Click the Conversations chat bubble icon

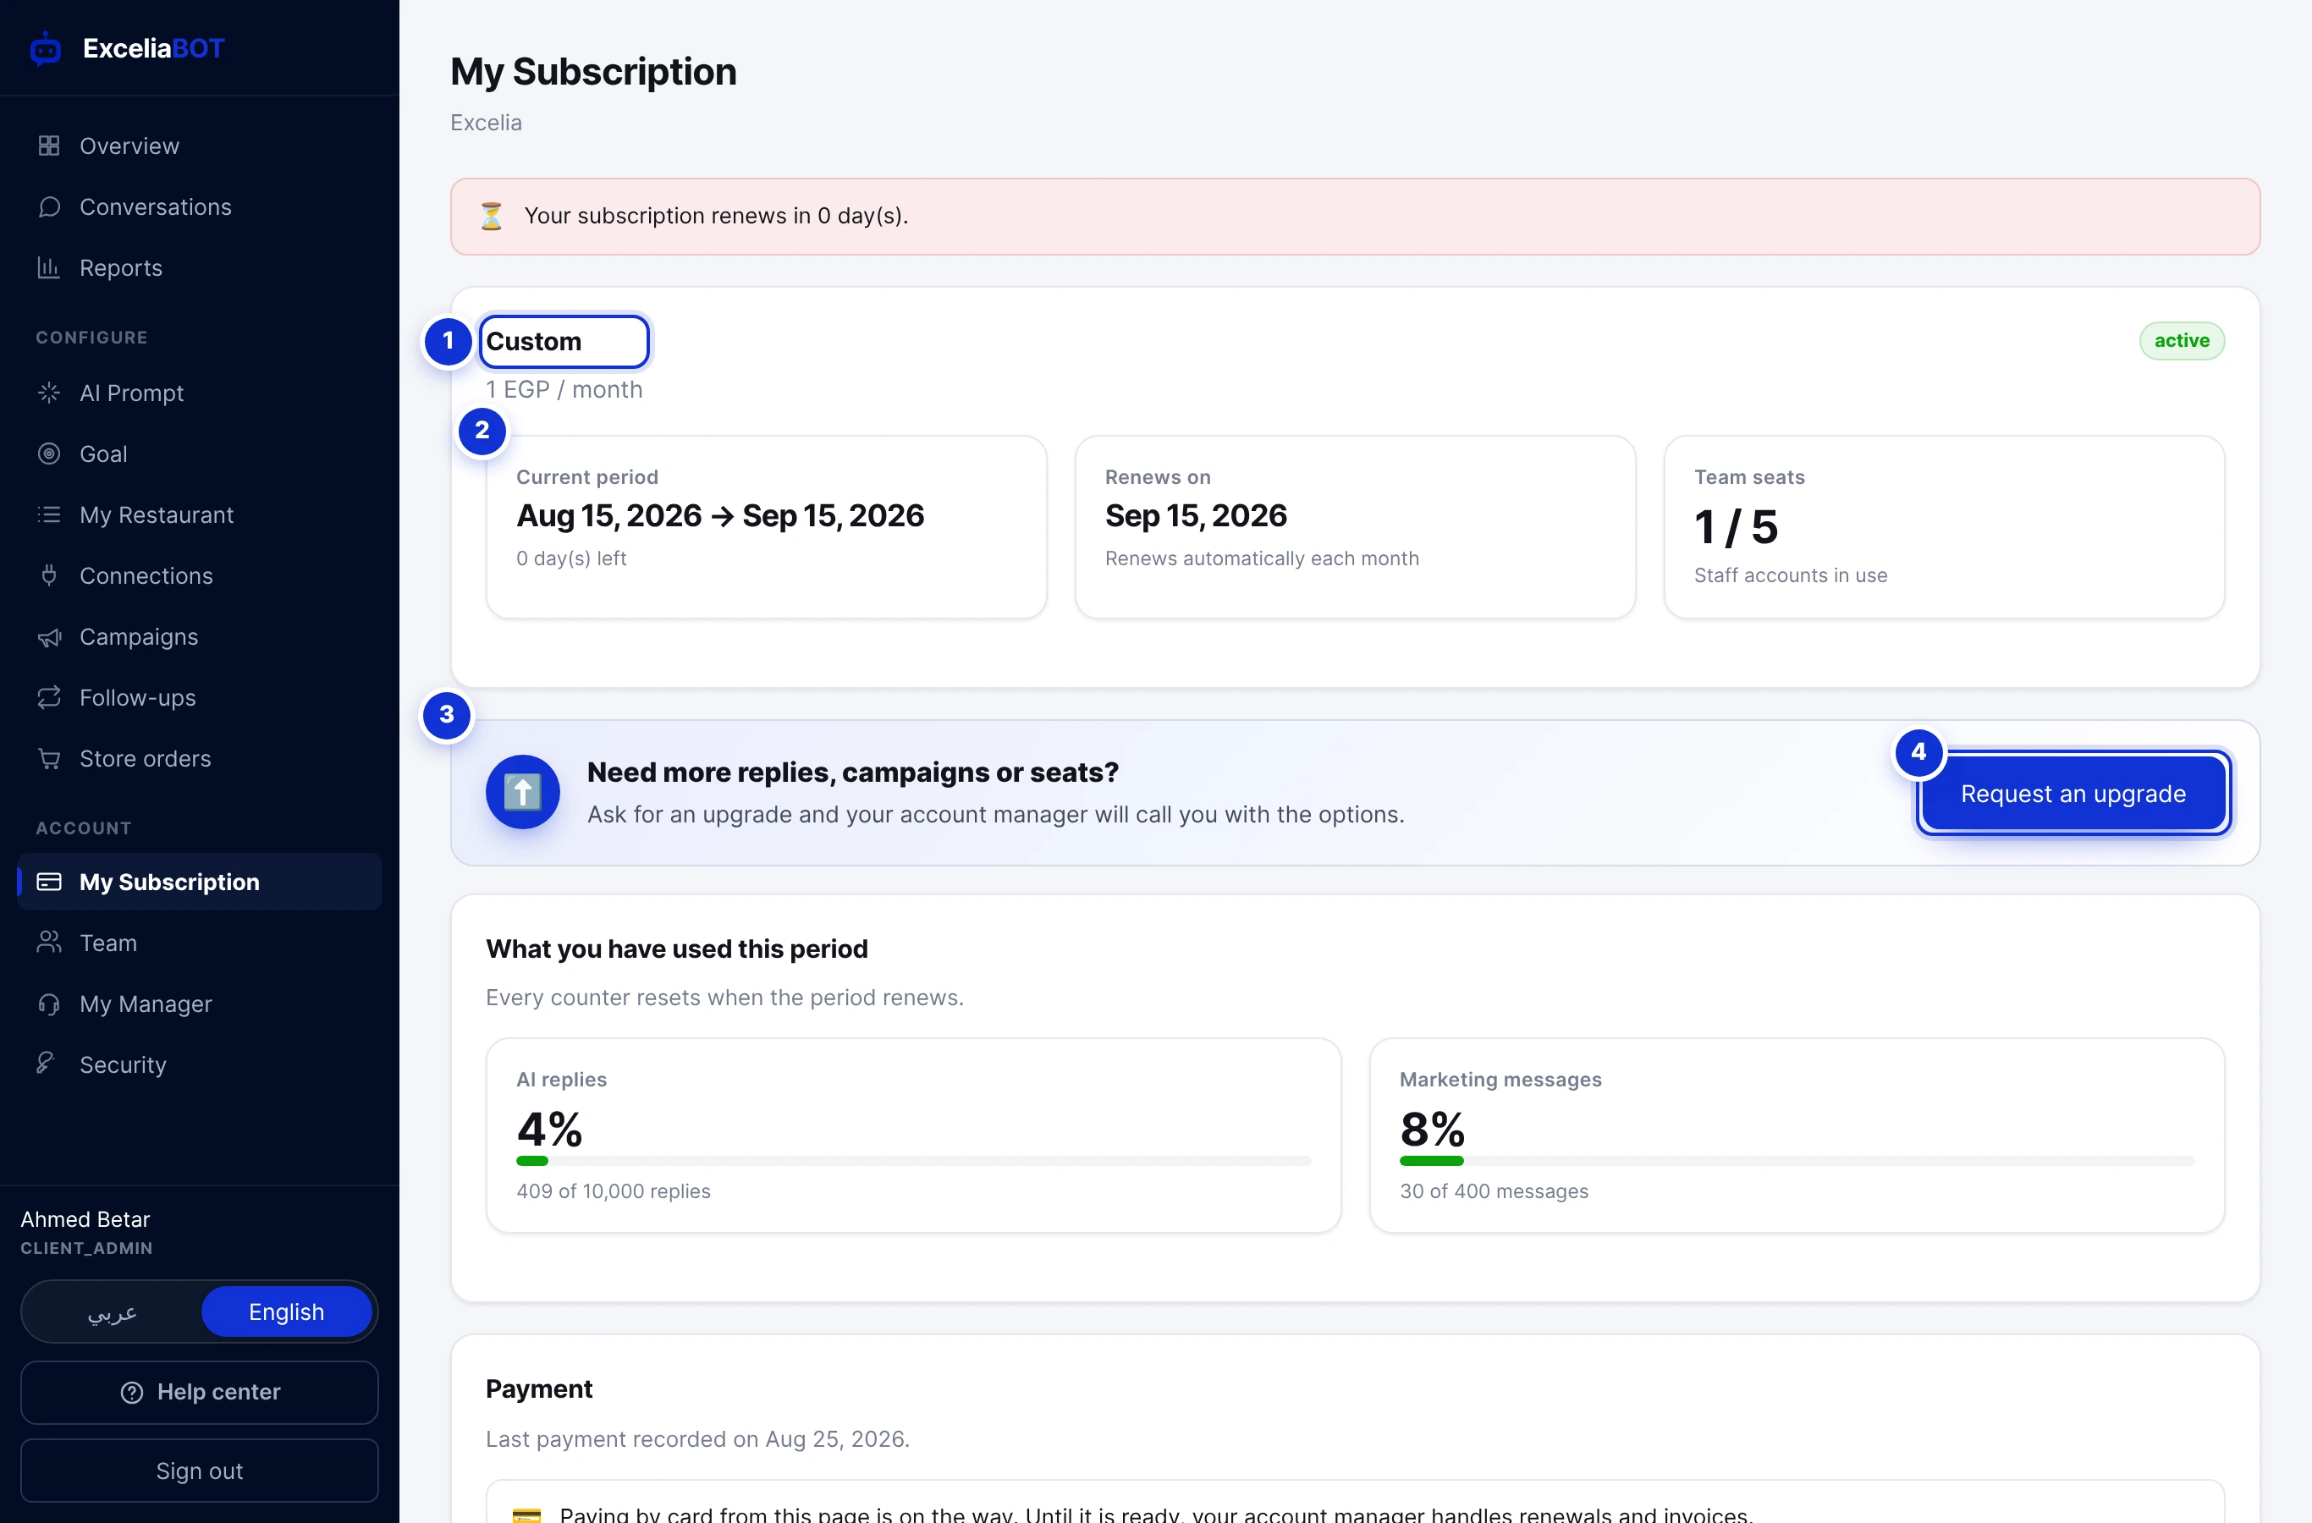(48, 207)
